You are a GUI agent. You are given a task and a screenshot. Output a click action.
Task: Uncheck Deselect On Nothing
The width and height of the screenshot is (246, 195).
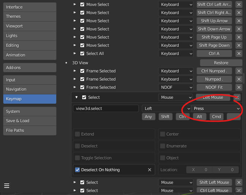[77, 170]
